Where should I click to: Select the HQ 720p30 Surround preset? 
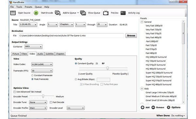pos(155,61)
